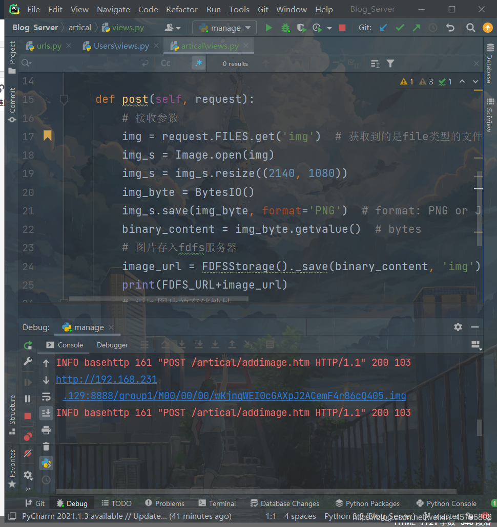Stop the process with top toolbar red square
Screen dimensions: 497x527
[x=342, y=28]
